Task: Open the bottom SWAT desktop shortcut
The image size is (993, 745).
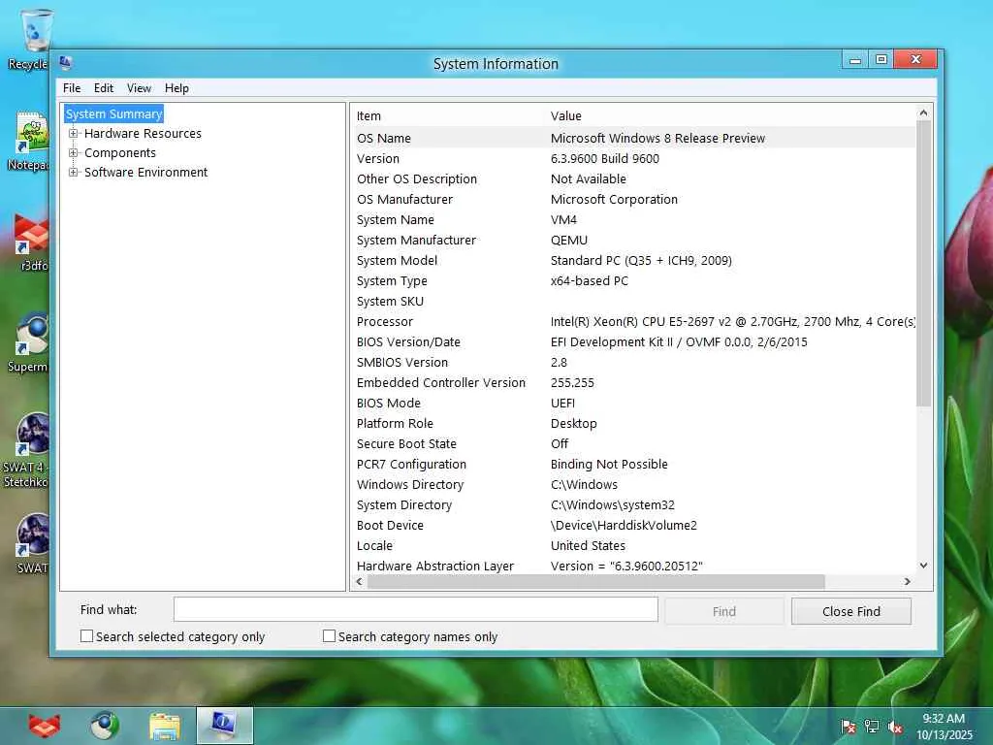Action: pyautogui.click(x=33, y=543)
